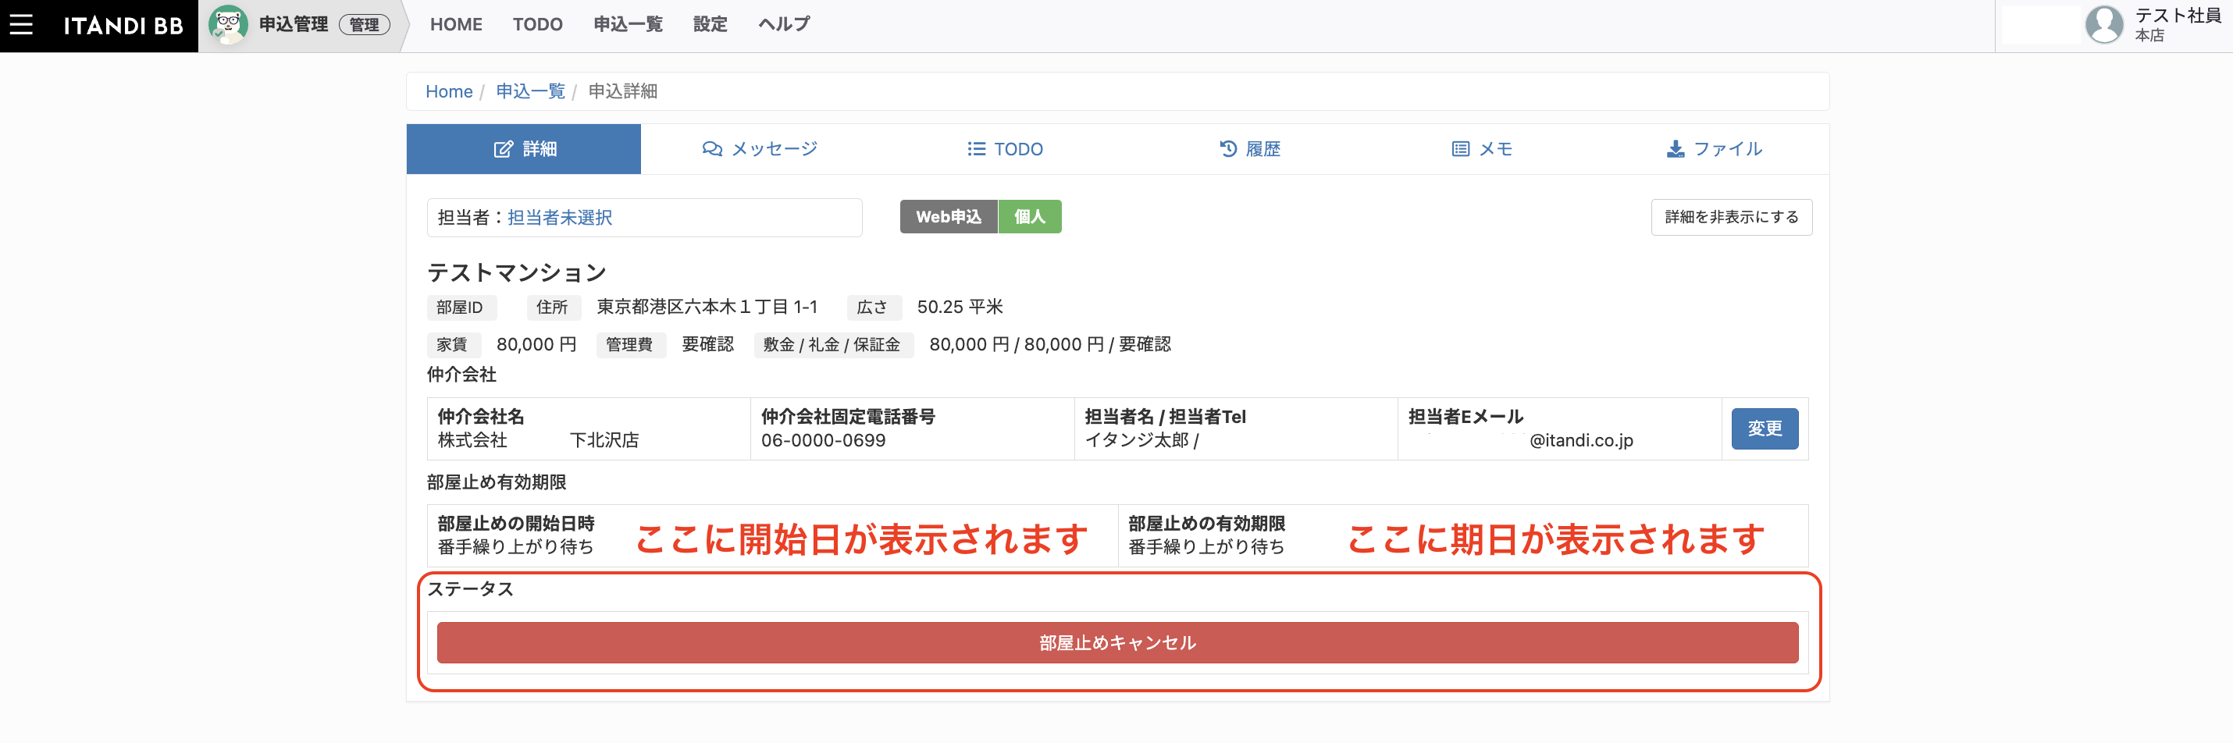
Task: Open HOME in top navigation
Action: click(x=456, y=24)
